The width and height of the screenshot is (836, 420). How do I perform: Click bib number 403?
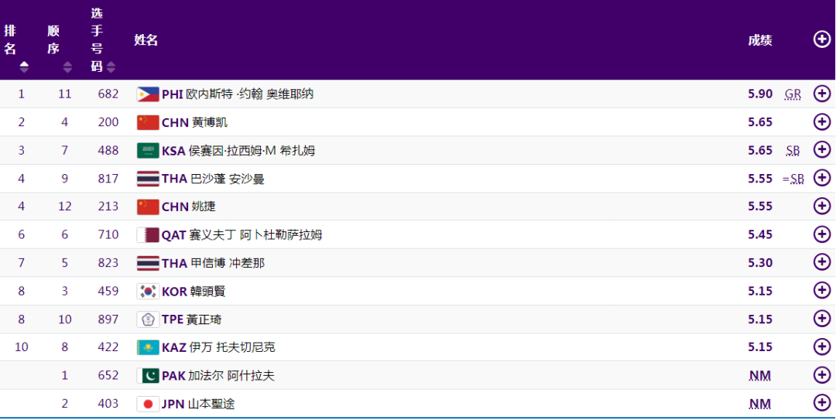[108, 404]
